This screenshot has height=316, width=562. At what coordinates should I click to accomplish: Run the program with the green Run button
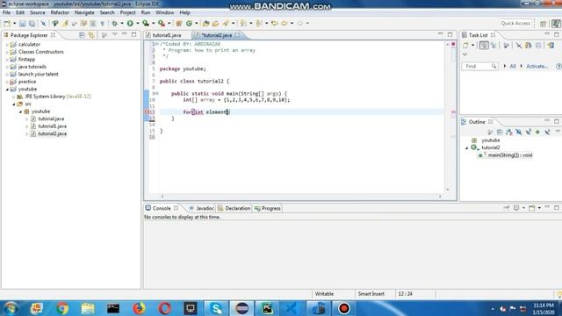pyautogui.click(x=130, y=24)
